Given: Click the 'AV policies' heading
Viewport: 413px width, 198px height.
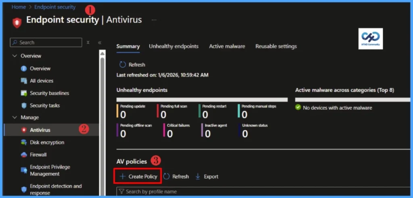Looking at the screenshot, I should pos(131,161).
